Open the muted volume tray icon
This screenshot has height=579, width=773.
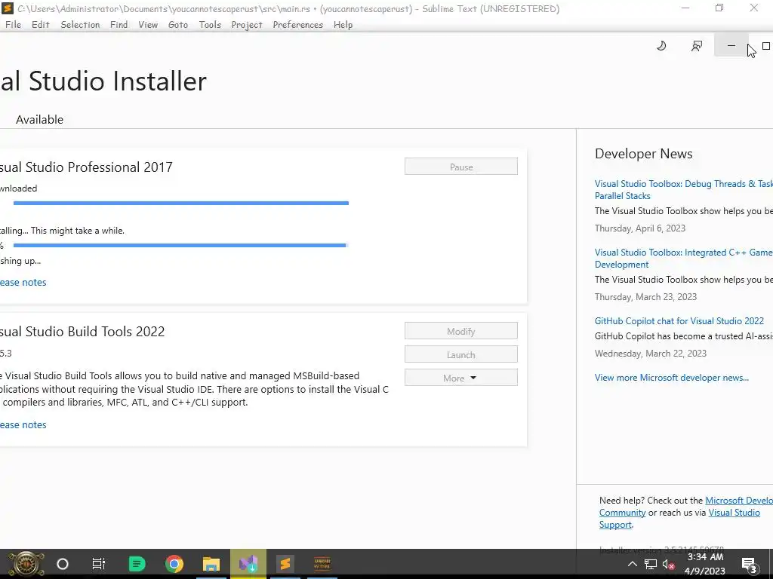coord(669,564)
